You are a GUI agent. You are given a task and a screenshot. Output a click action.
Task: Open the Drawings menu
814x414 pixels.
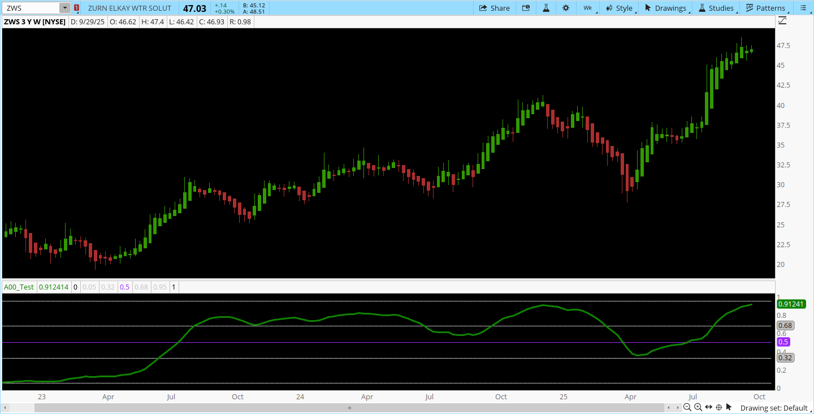pyautogui.click(x=666, y=8)
